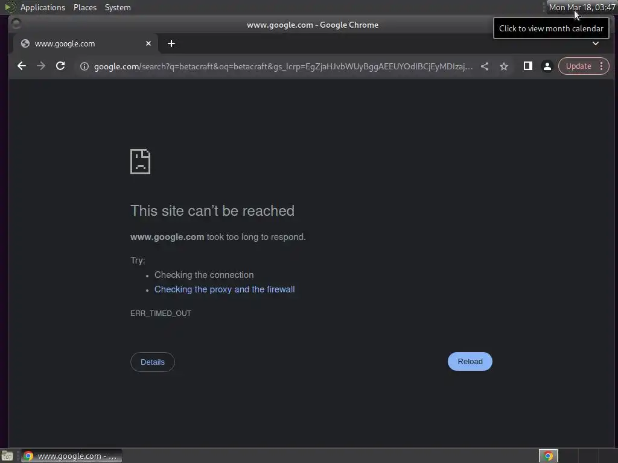Click the sad page error icon
Viewport: 618px width, 463px height.
140,162
